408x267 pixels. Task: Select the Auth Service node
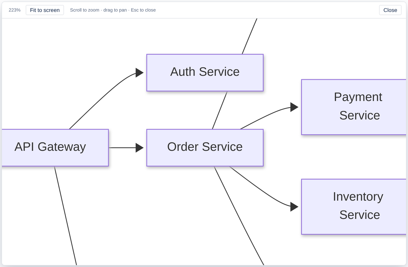[x=205, y=73]
